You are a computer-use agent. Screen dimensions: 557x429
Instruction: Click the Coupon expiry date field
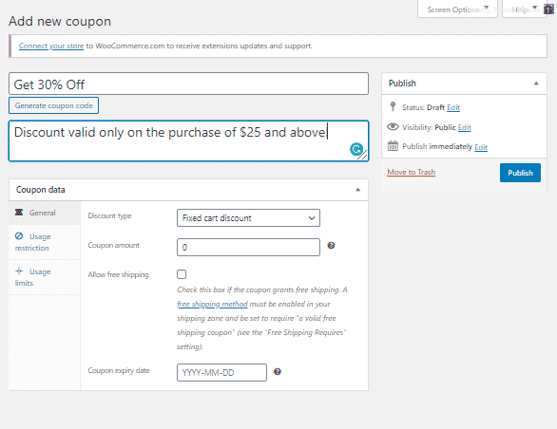221,373
